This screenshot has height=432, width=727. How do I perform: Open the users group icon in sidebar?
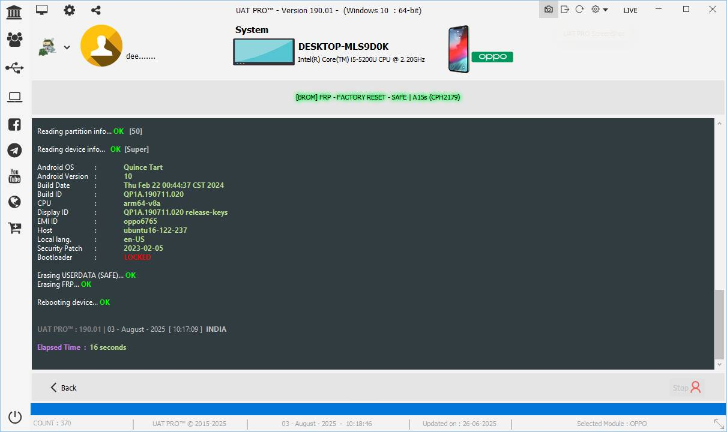pos(14,40)
